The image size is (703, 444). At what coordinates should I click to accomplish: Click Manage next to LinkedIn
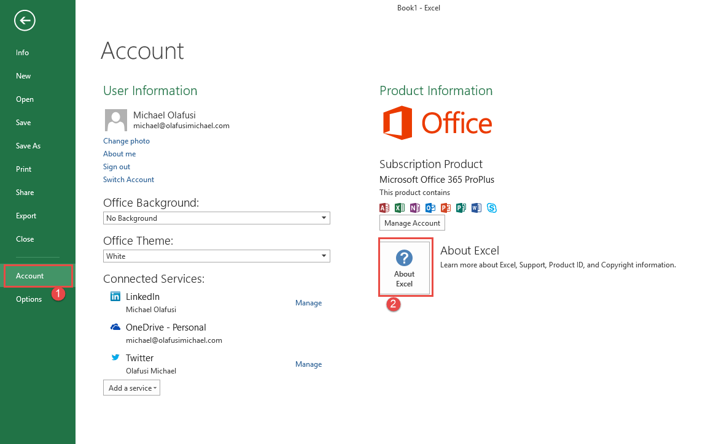click(x=308, y=303)
